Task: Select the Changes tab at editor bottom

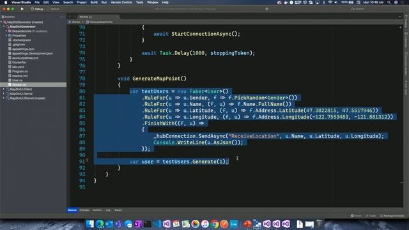Action: [x=84, y=210]
